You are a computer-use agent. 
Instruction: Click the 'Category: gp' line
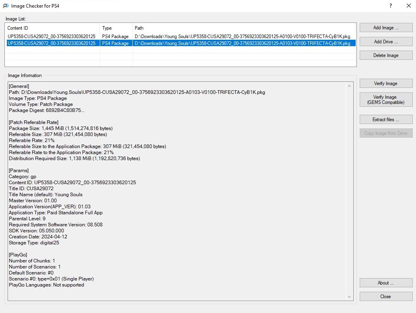(x=23, y=177)
